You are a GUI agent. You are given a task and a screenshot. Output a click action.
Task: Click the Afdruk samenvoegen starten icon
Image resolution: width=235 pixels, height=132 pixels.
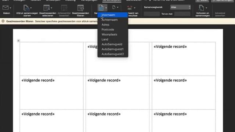26,8
